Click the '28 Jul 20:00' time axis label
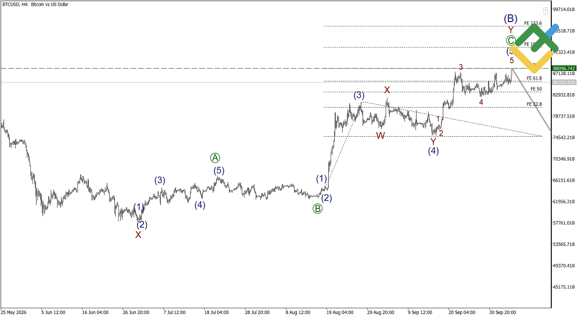 (x=257, y=312)
